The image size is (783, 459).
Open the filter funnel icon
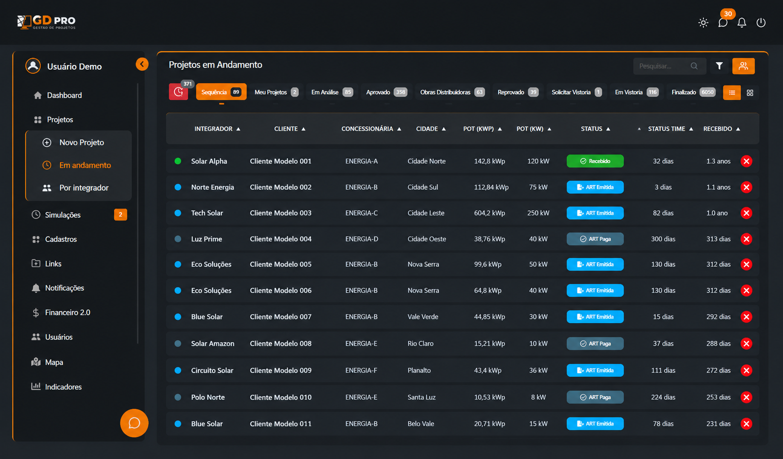pos(719,66)
